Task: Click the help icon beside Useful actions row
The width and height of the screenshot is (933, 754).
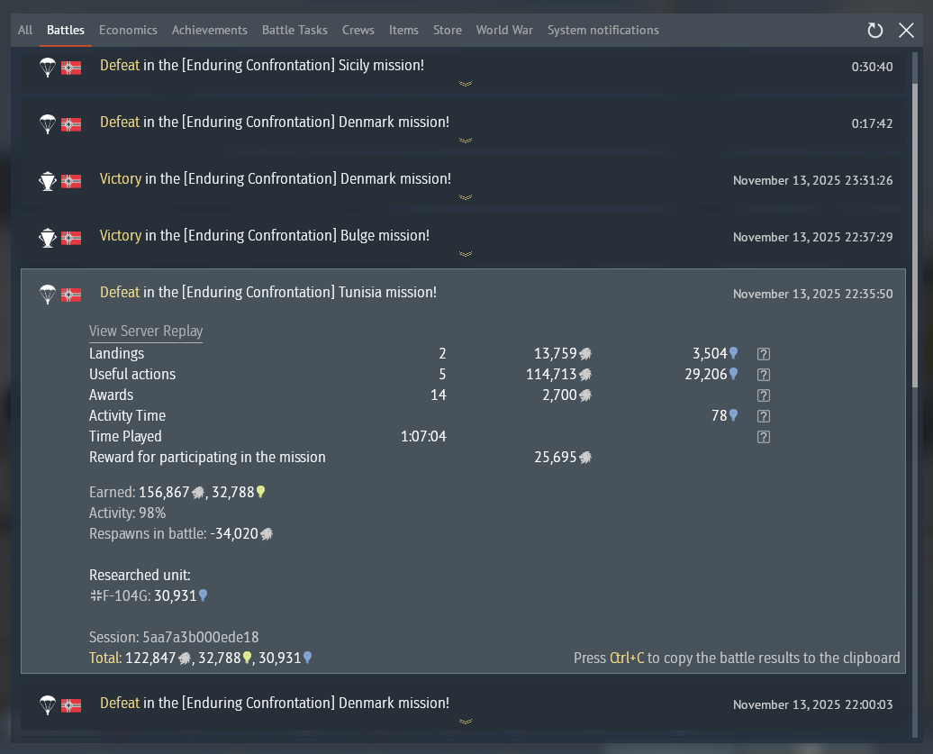Action: (764, 375)
